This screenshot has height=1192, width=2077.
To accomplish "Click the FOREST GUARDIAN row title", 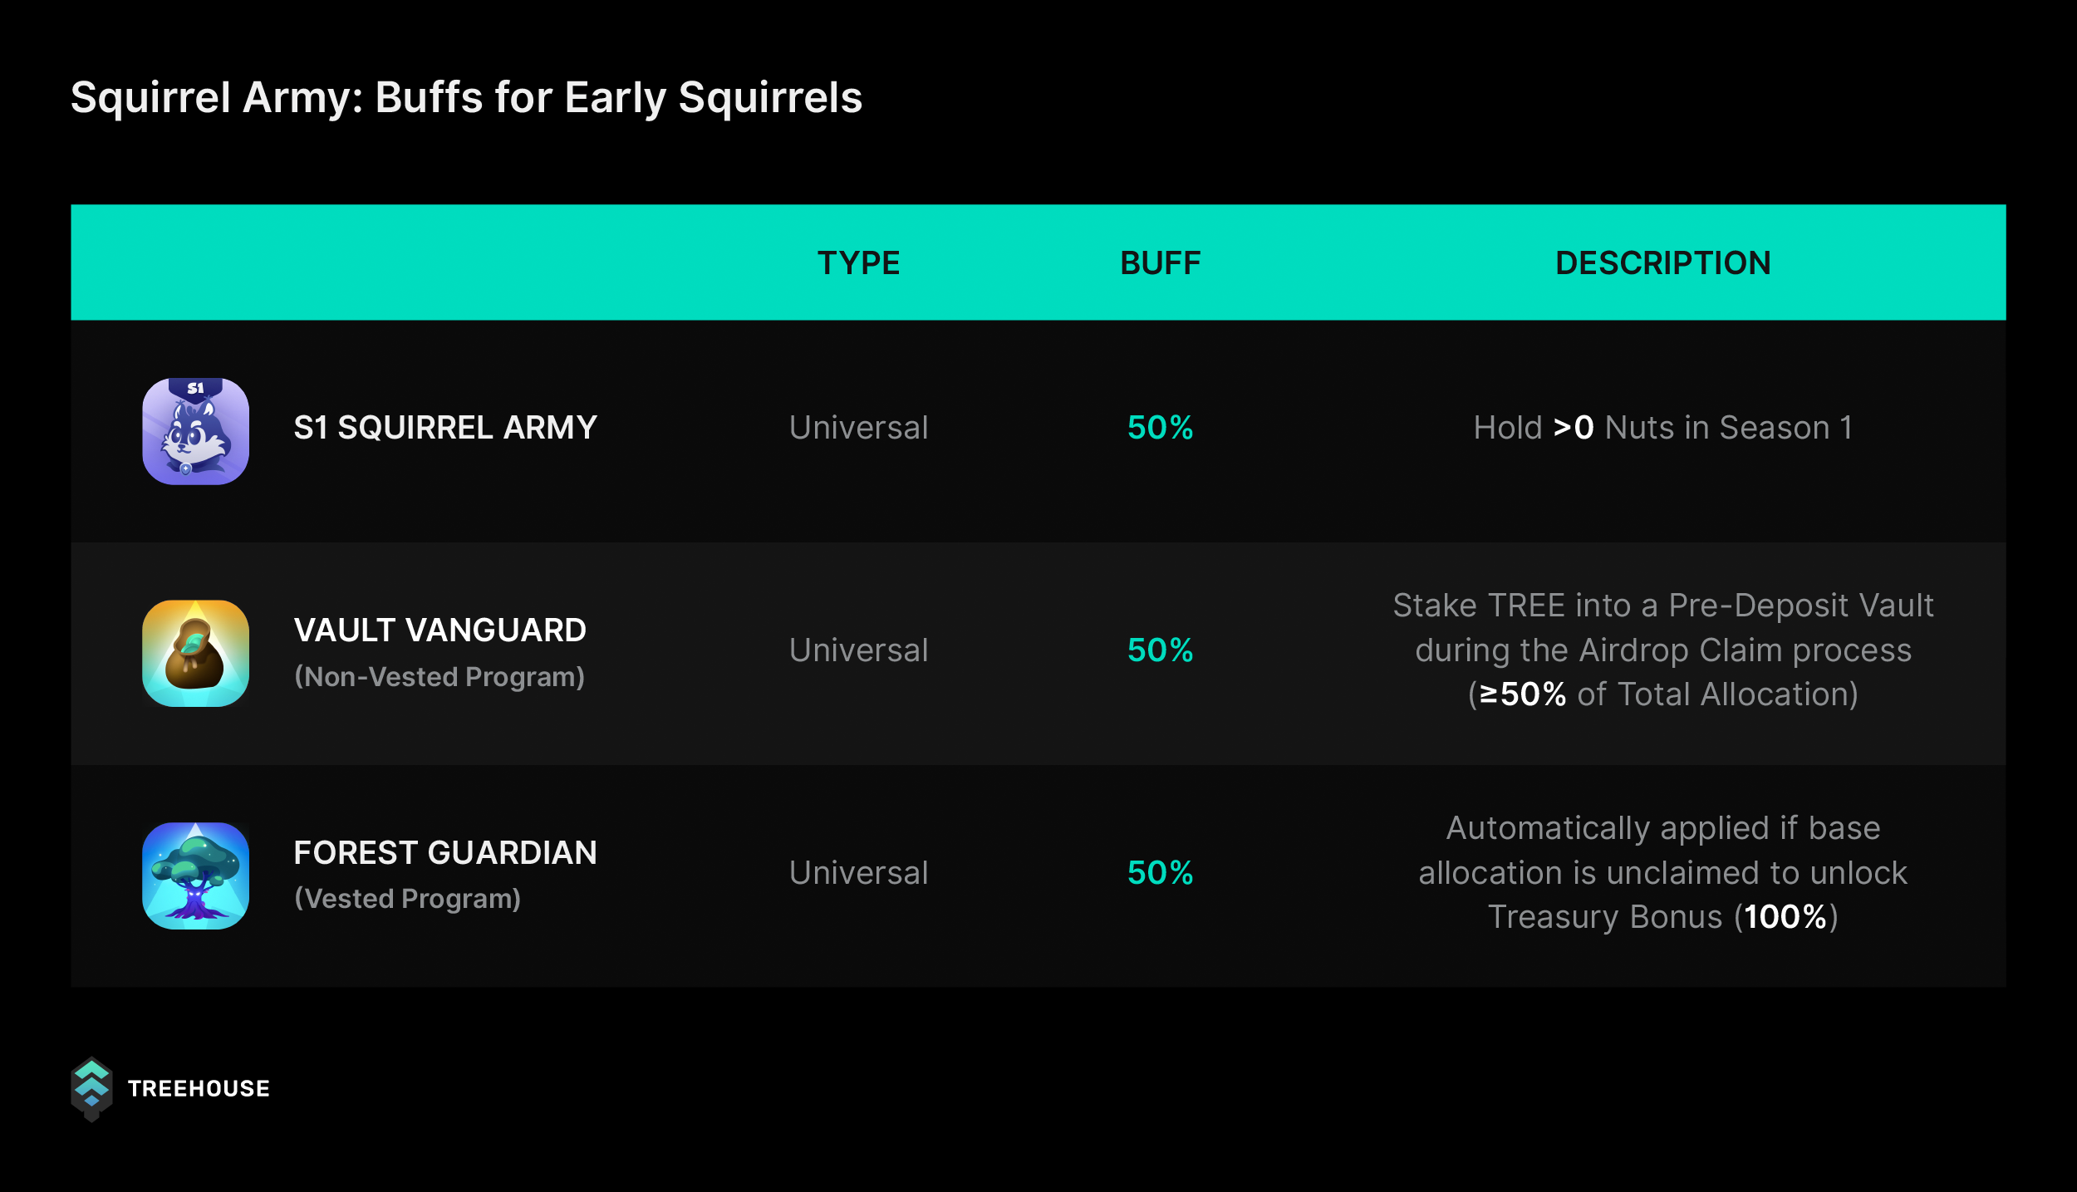I will click(x=445, y=853).
